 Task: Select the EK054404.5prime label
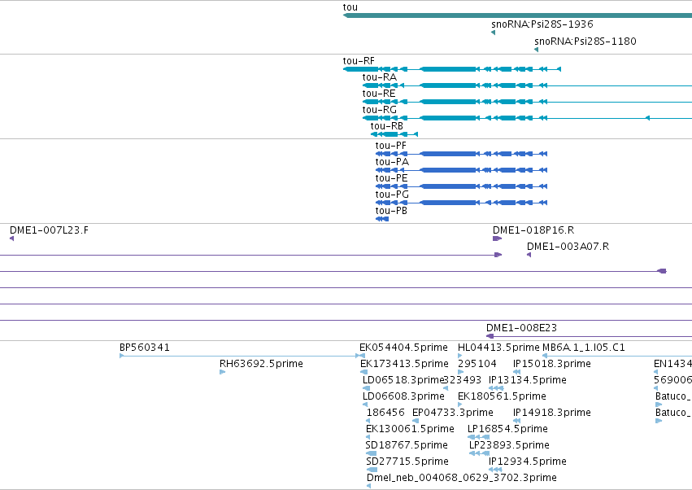(403, 348)
